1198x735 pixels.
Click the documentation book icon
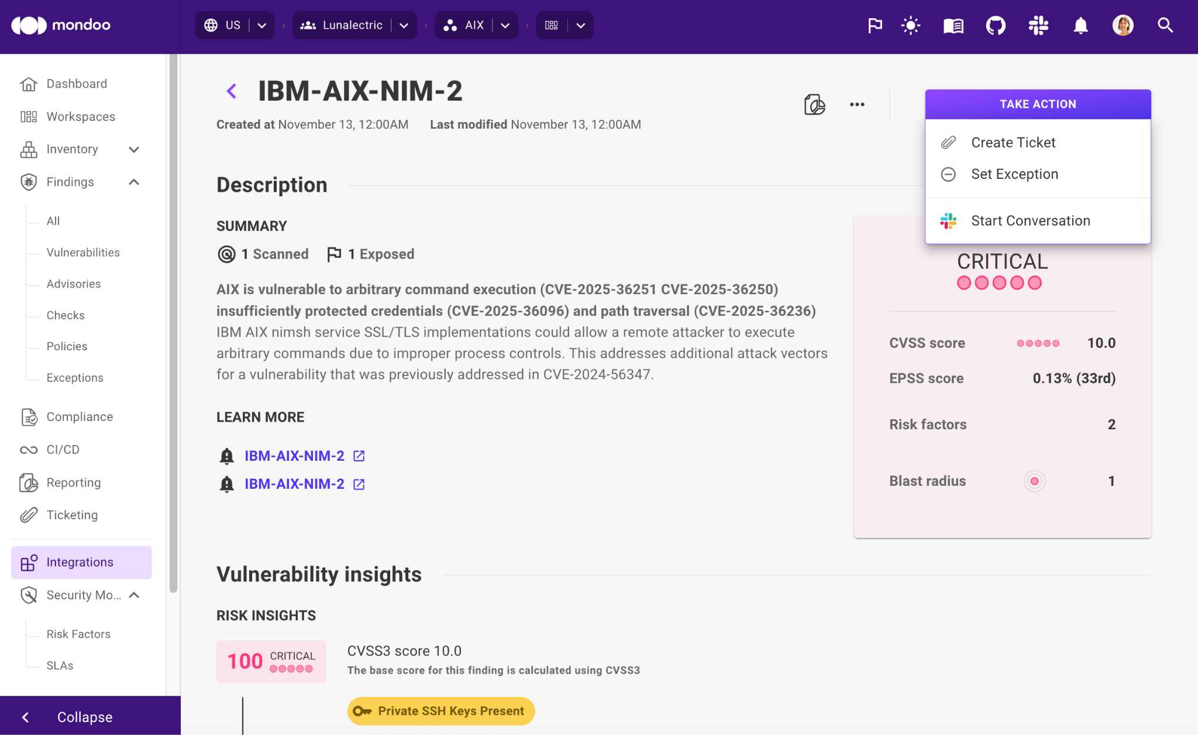click(953, 25)
